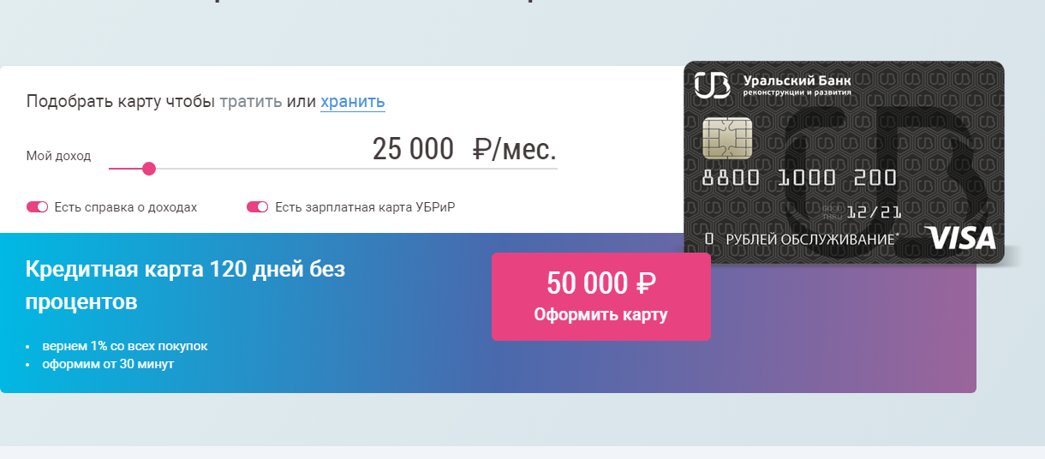The width and height of the screenshot is (1045, 459).
Task: Switch to the "хранить" option link
Action: click(x=353, y=101)
